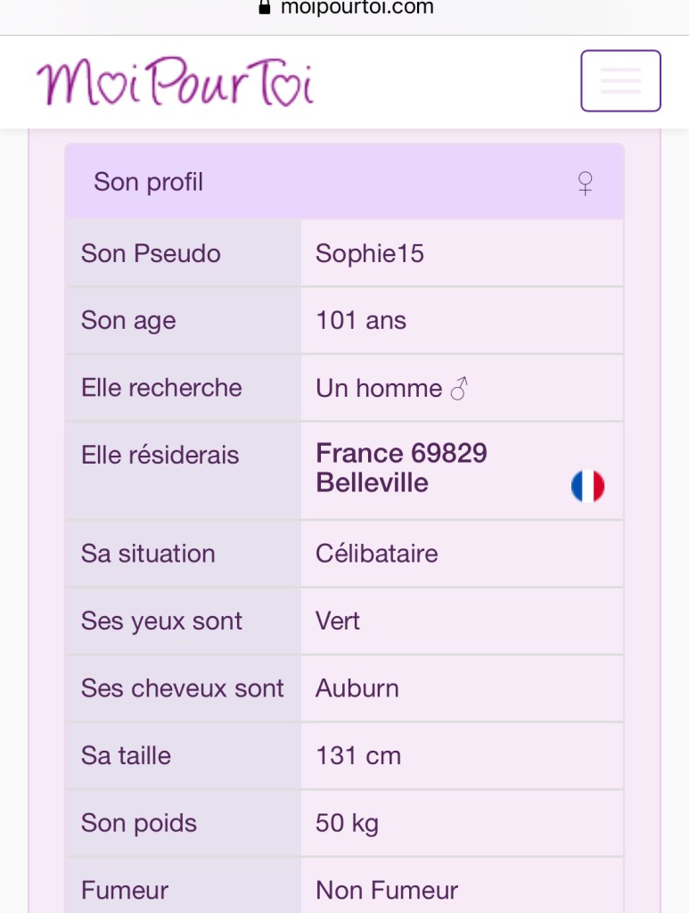Select the Célibataire situation value
Image resolution: width=689 pixels, height=913 pixels.
[377, 554]
